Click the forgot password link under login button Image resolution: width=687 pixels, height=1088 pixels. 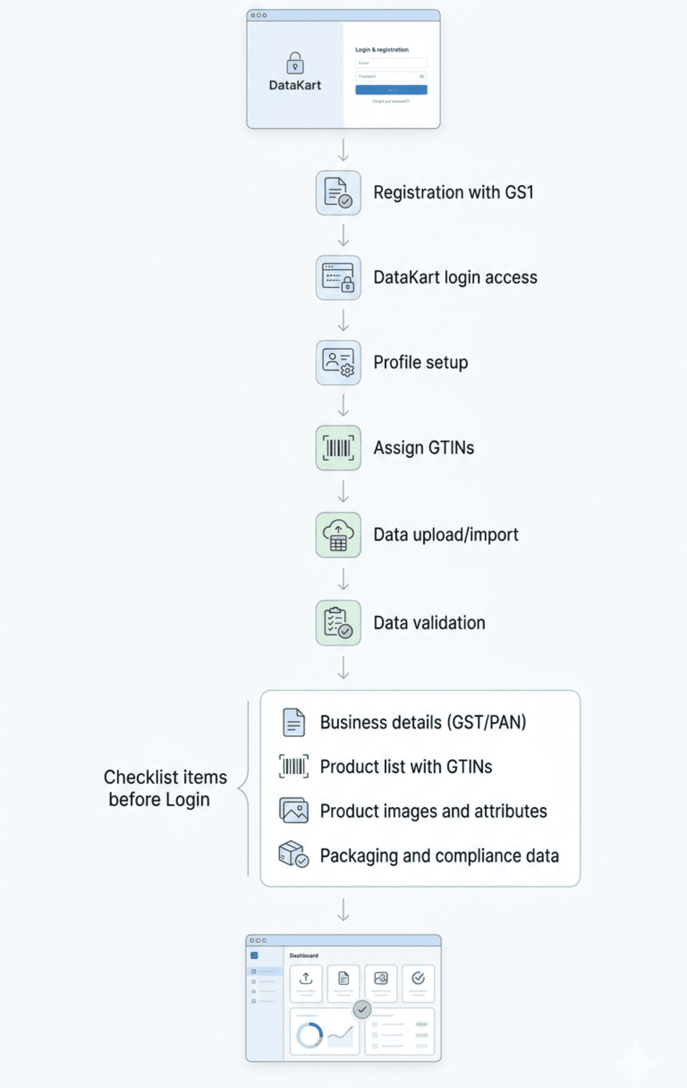(391, 101)
